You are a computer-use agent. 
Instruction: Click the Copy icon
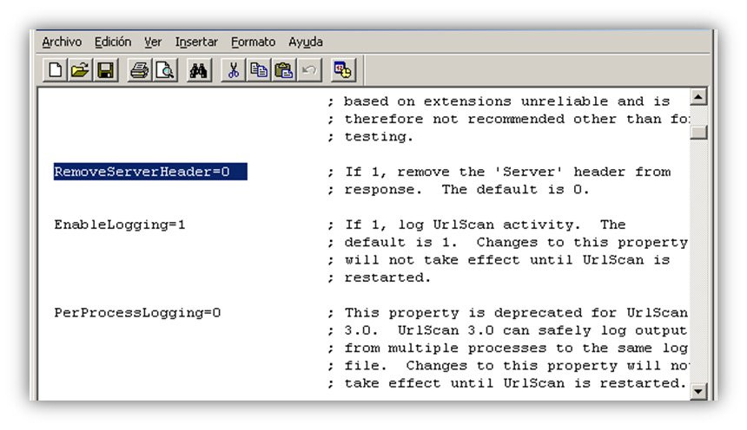click(x=259, y=70)
